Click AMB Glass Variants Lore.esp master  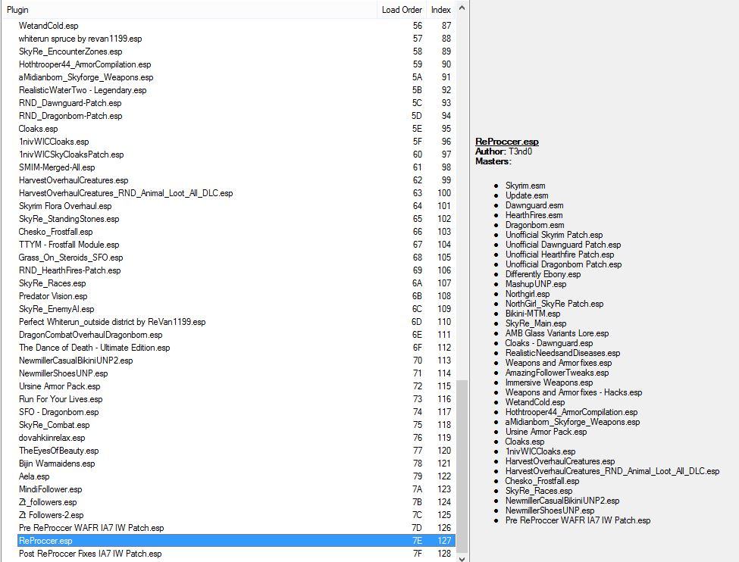(x=556, y=333)
